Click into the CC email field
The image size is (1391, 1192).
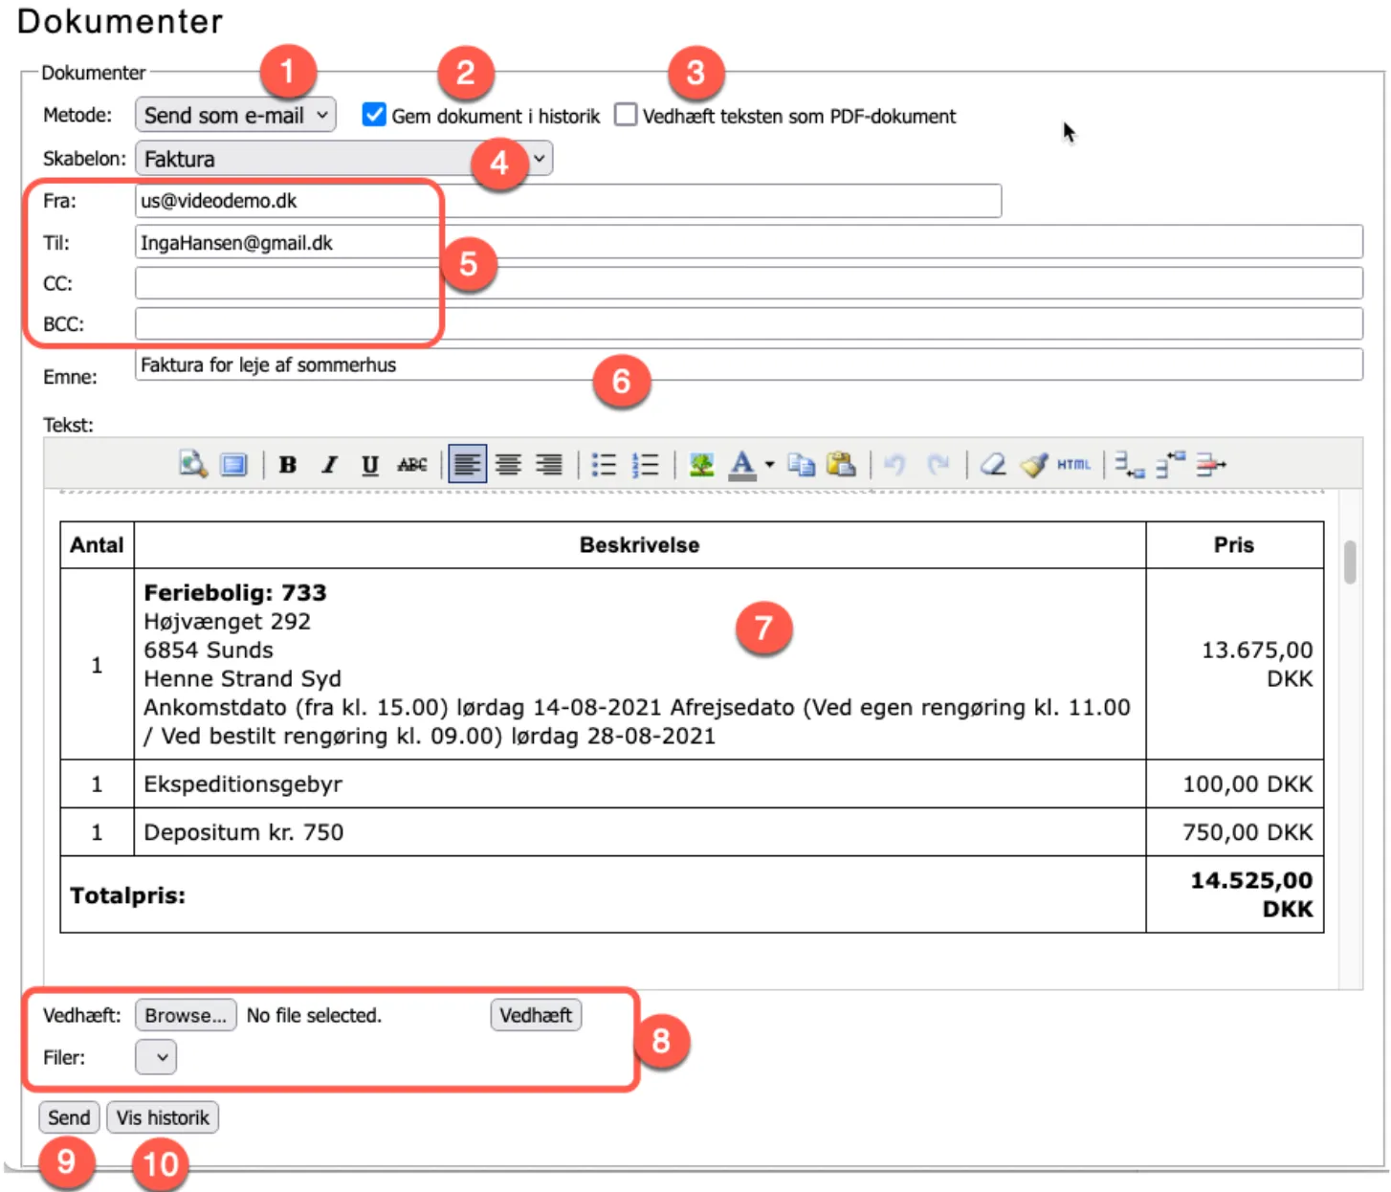[x=748, y=283]
